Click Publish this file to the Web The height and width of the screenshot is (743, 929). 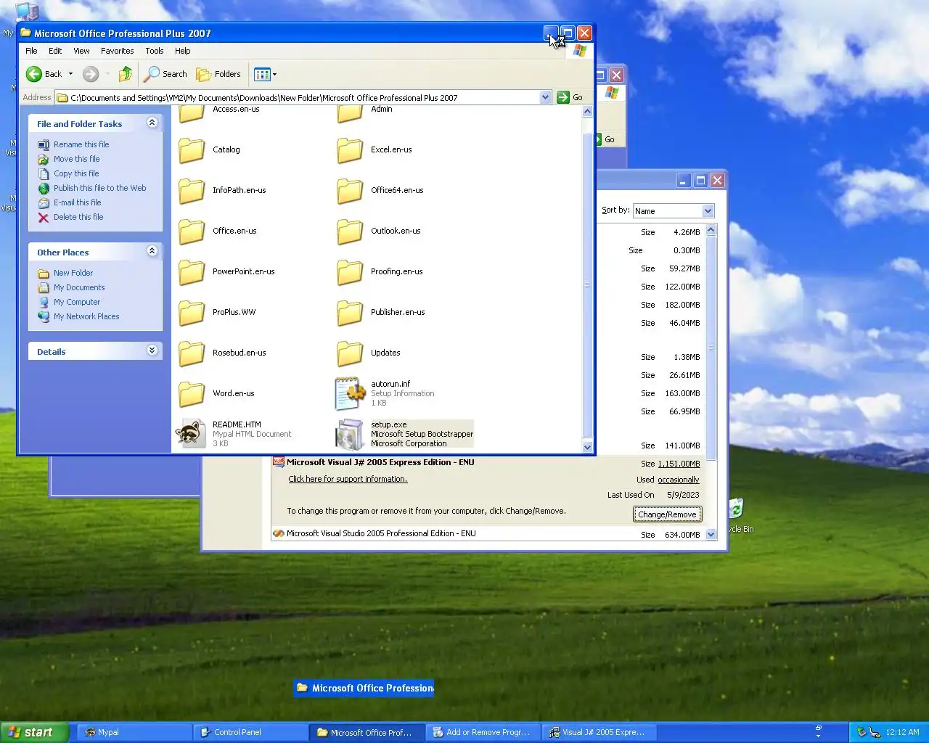click(x=100, y=188)
